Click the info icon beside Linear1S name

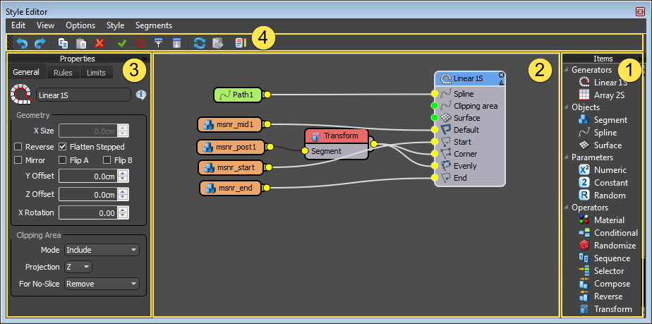click(x=140, y=95)
